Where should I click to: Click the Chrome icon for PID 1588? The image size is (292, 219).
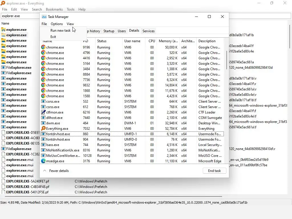point(43,96)
